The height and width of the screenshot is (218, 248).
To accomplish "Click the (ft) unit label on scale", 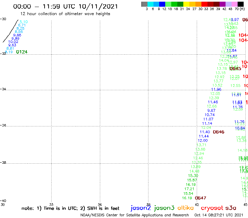I will pyautogui.click(x=242, y=9).
